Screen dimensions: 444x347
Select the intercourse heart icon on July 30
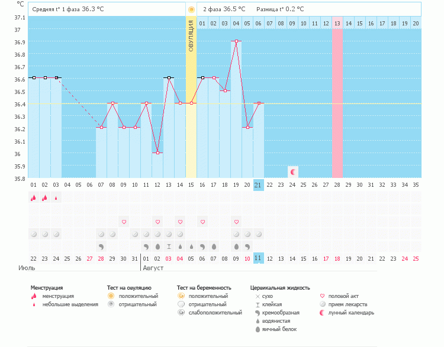pyautogui.click(x=124, y=222)
